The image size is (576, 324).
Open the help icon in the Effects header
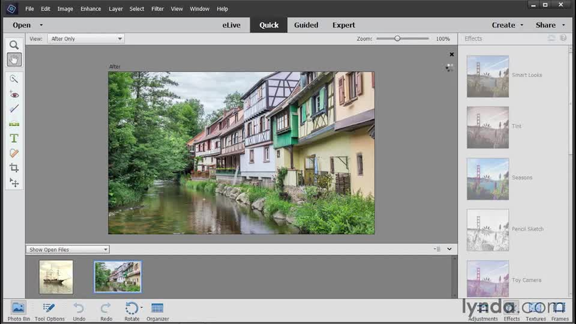point(563,38)
